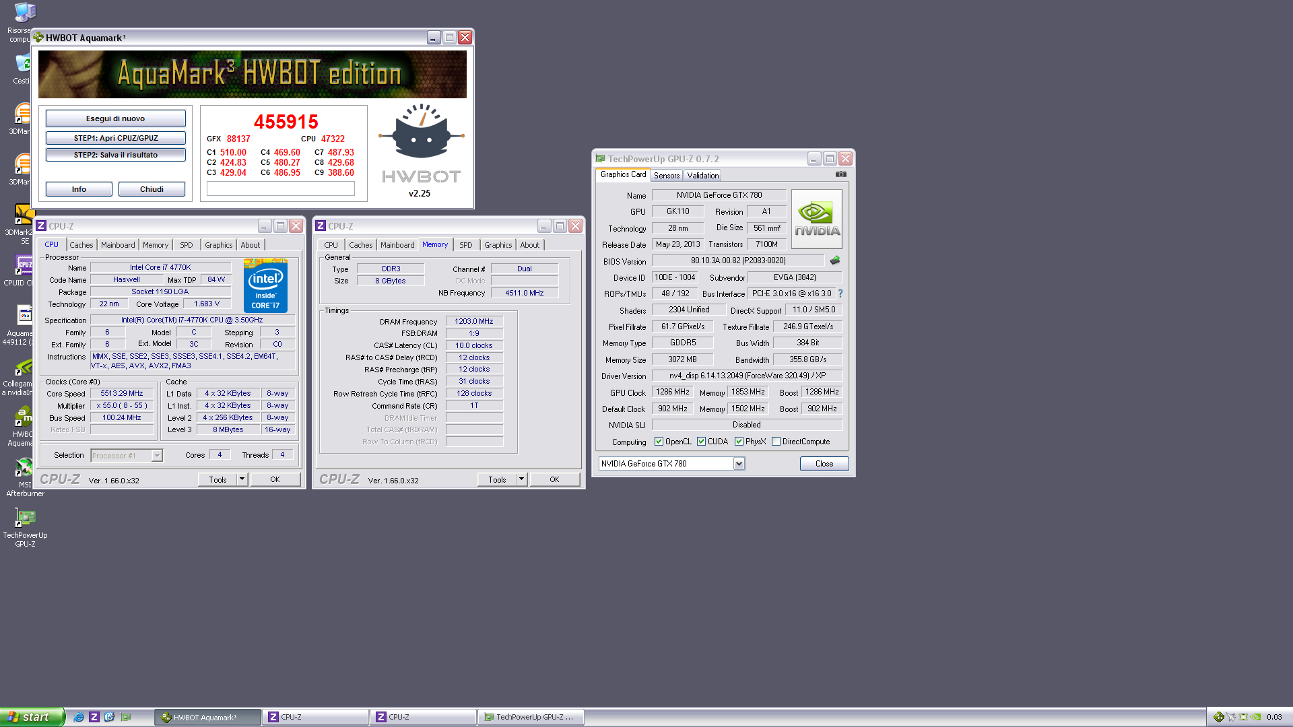
Task: Click the Bus Interface question mark icon
Action: [x=840, y=293]
